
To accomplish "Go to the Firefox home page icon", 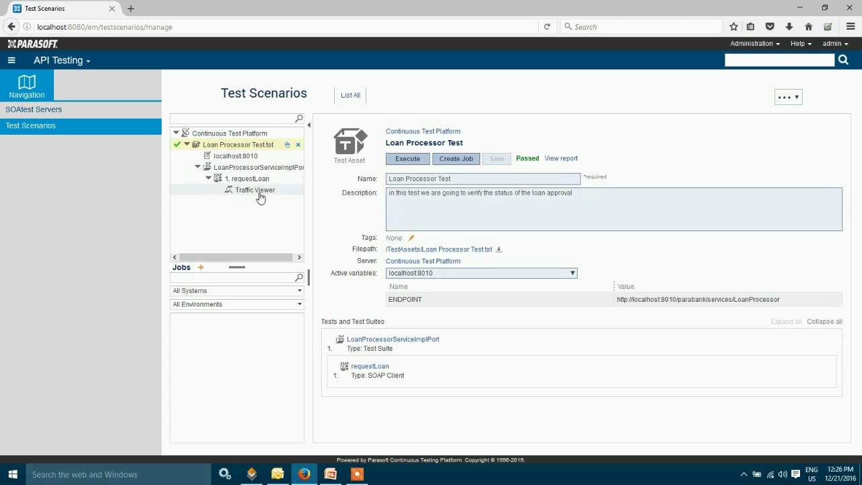I will tap(809, 27).
